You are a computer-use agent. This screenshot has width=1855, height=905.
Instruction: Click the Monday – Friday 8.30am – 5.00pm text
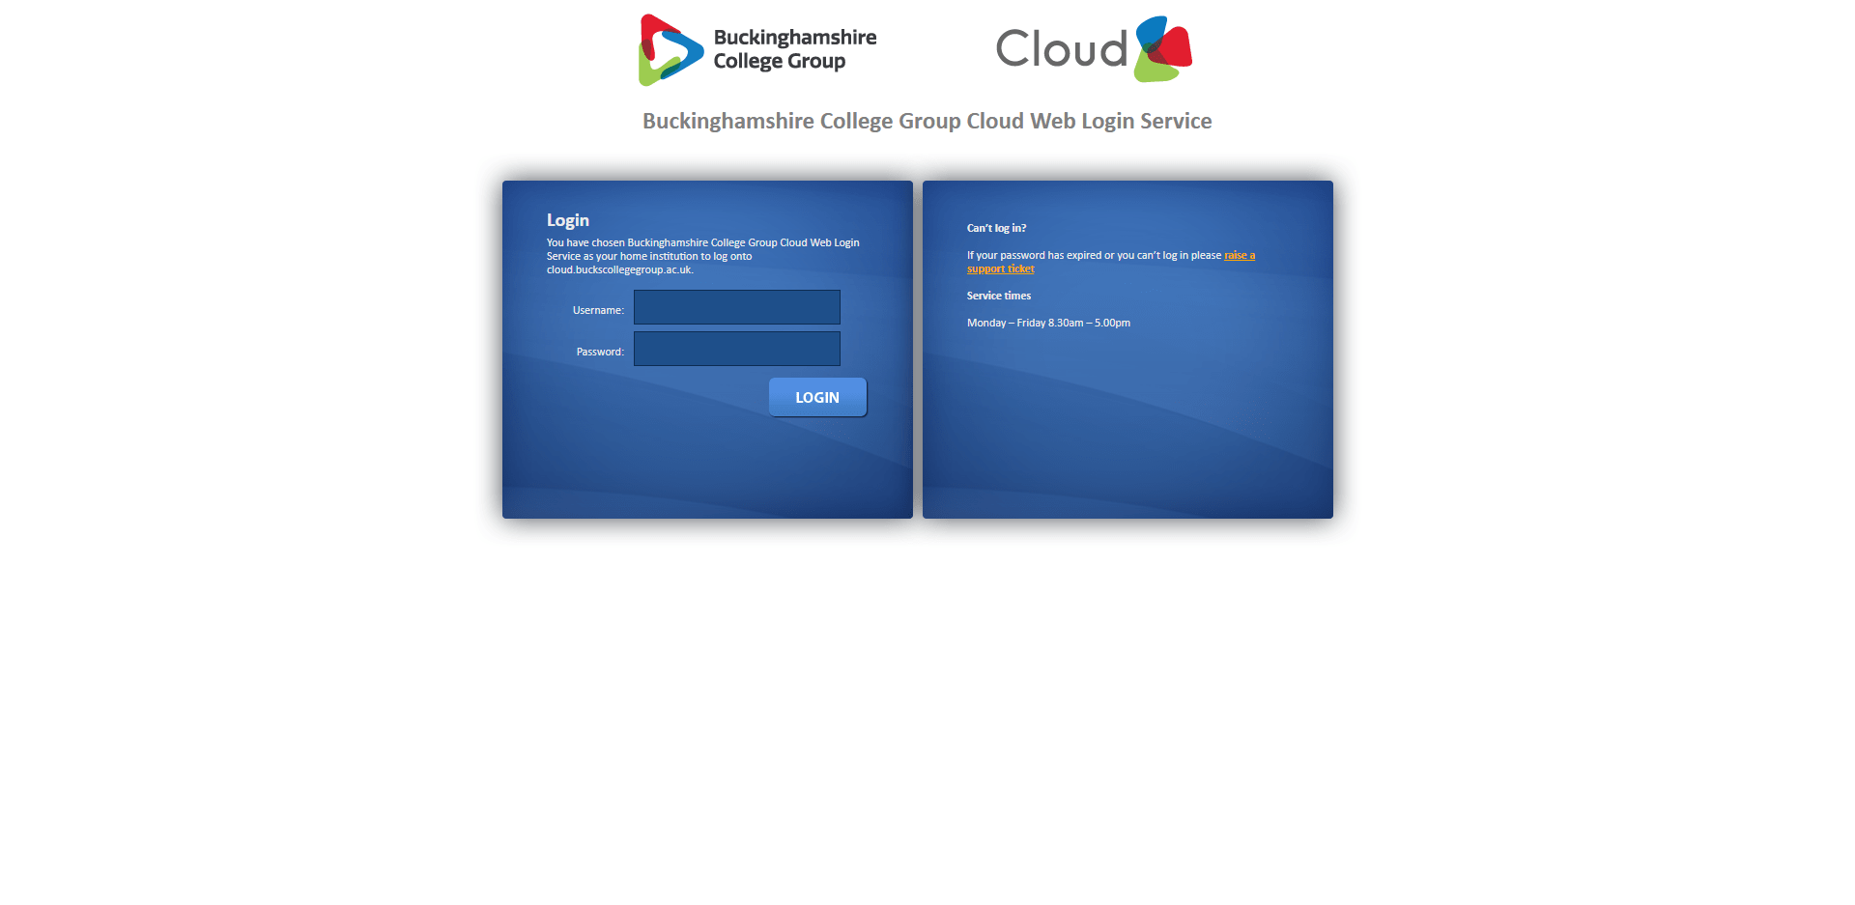point(1048,323)
